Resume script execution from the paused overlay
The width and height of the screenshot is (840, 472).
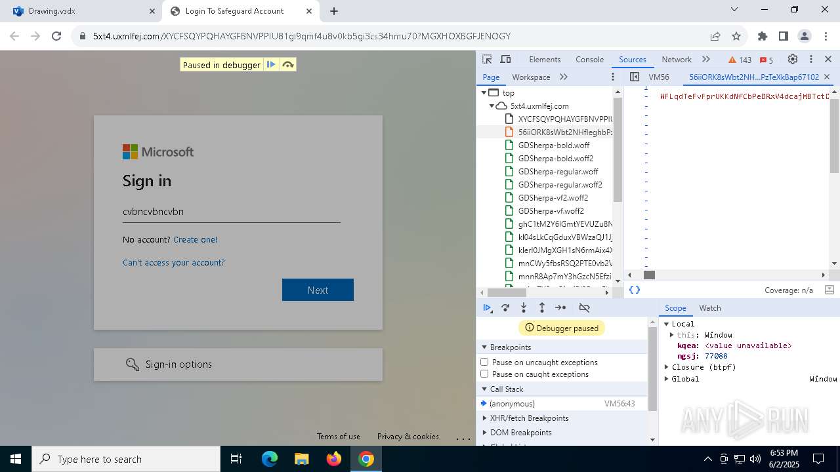pyautogui.click(x=271, y=64)
